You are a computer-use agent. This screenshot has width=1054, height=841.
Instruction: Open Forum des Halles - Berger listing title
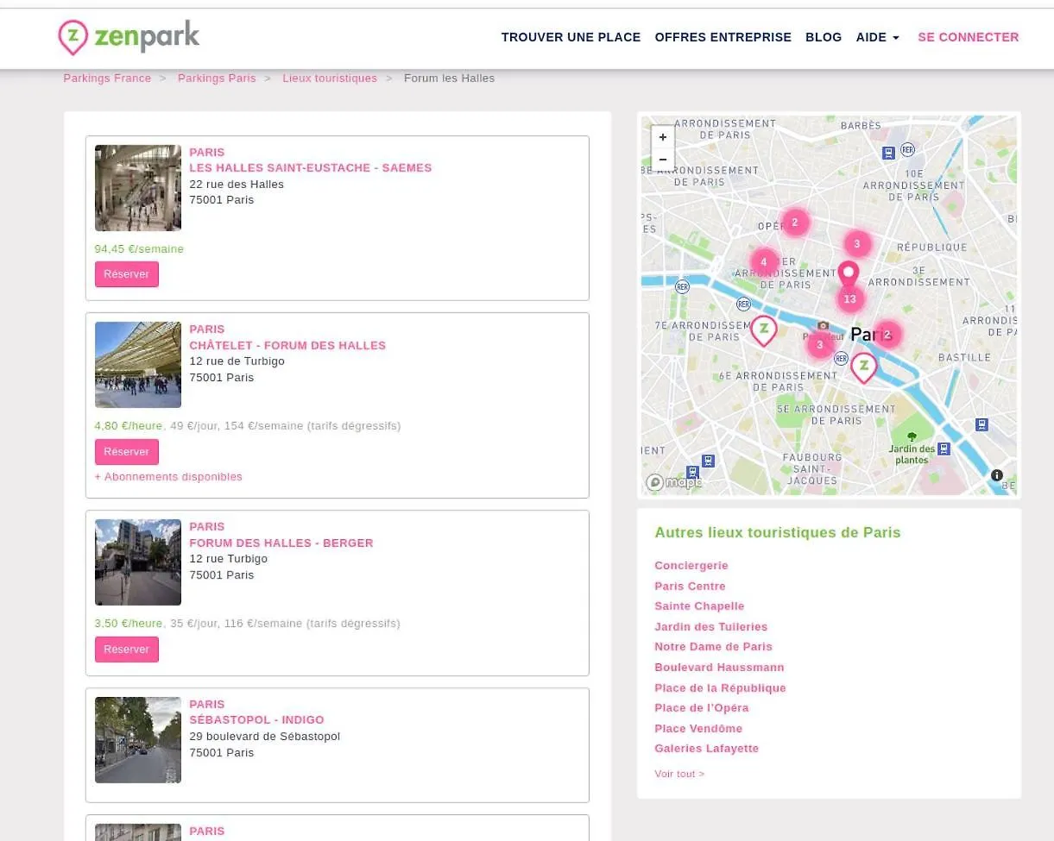tap(281, 543)
